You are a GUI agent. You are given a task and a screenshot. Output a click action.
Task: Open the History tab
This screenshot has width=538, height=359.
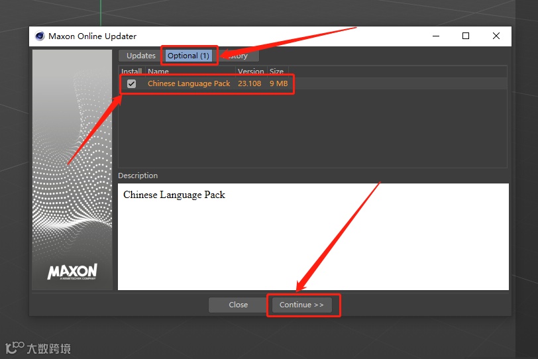tap(237, 56)
